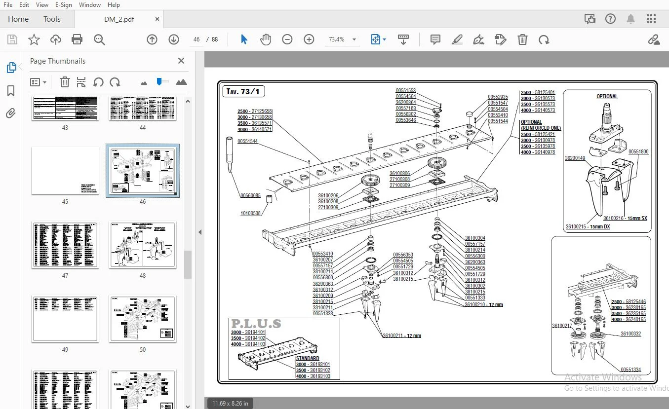The image size is (669, 409).
Task: Open the E-Sign menu
Action: pos(64,5)
